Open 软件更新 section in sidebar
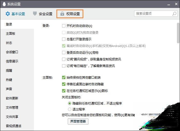This screenshot has width=180, height=131. coord(17,98)
